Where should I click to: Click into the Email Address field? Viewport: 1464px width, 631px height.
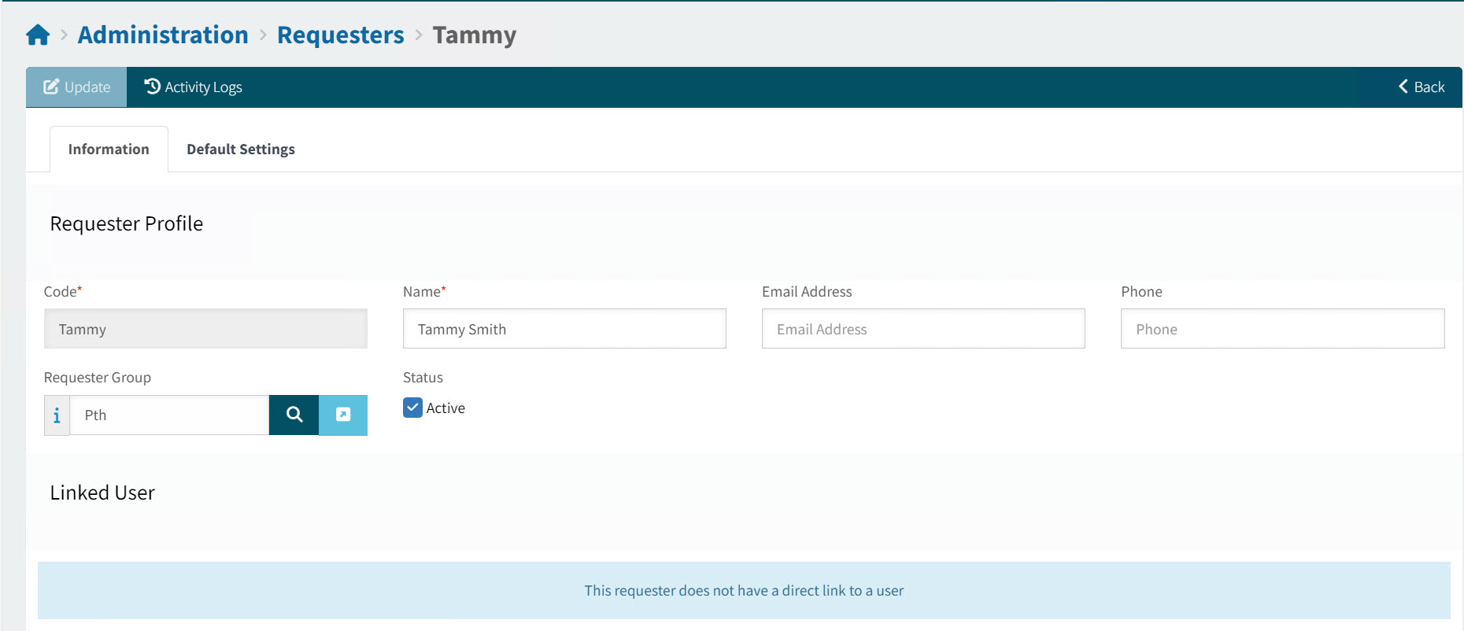[x=922, y=329]
